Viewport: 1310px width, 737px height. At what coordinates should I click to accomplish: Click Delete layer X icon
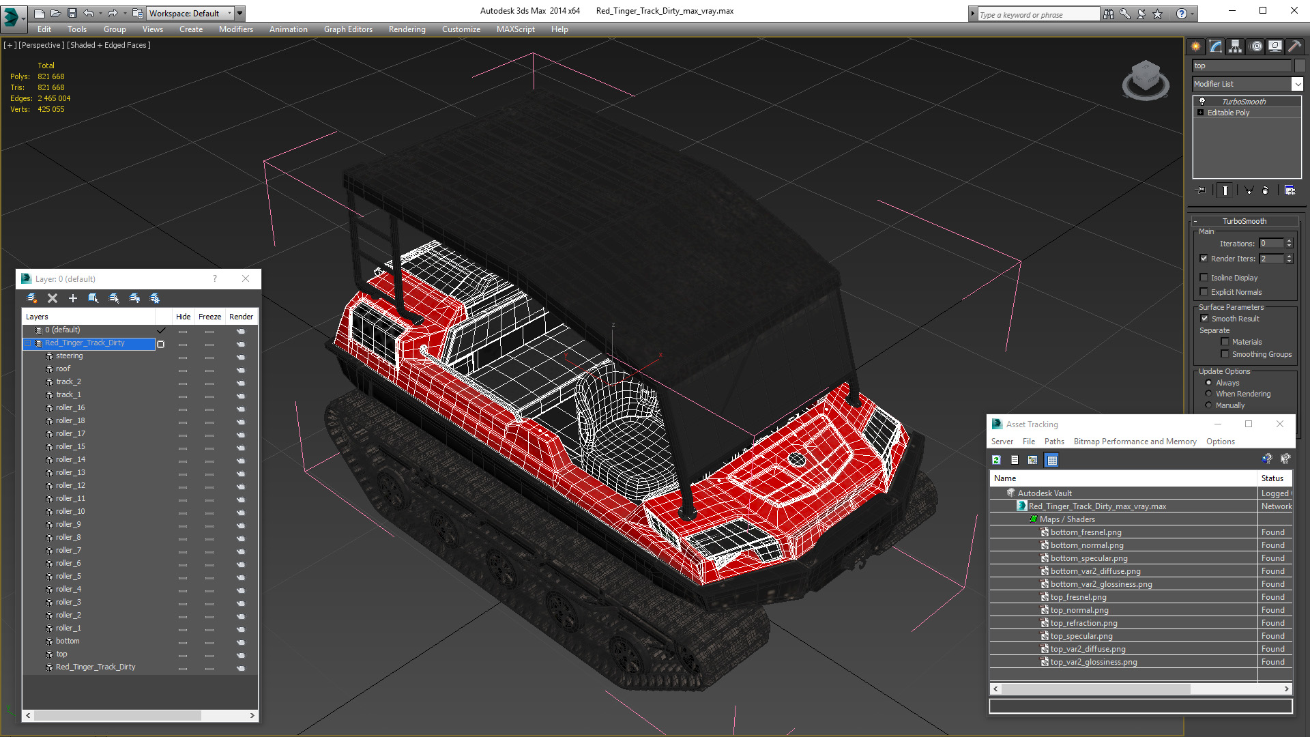click(53, 298)
